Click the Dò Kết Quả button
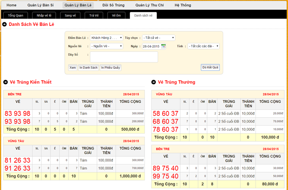 tap(210, 67)
